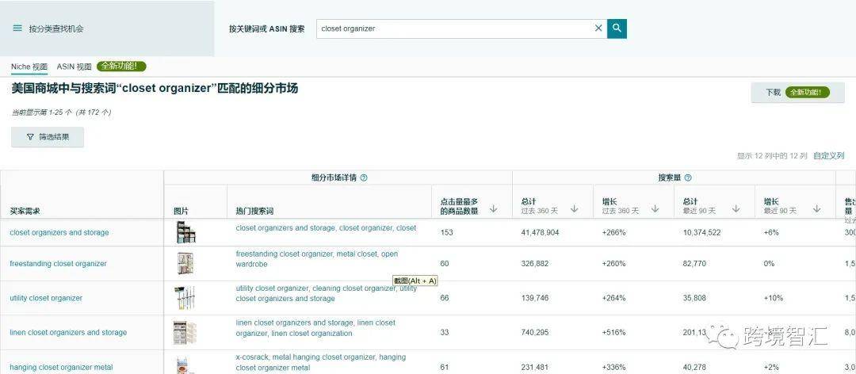
Task: Open utility closet organizer product image
Action: point(185,298)
